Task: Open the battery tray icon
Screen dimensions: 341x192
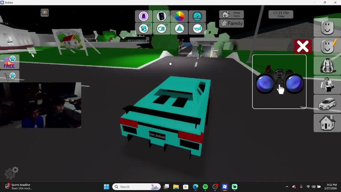Action: tap(319, 187)
